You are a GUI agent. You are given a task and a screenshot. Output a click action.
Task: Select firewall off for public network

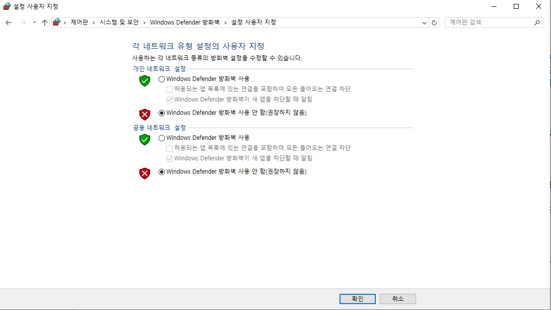161,172
